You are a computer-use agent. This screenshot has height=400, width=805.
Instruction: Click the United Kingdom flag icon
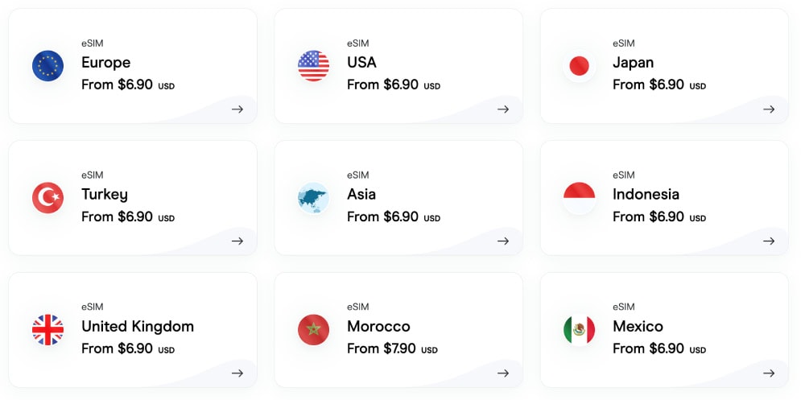click(47, 330)
